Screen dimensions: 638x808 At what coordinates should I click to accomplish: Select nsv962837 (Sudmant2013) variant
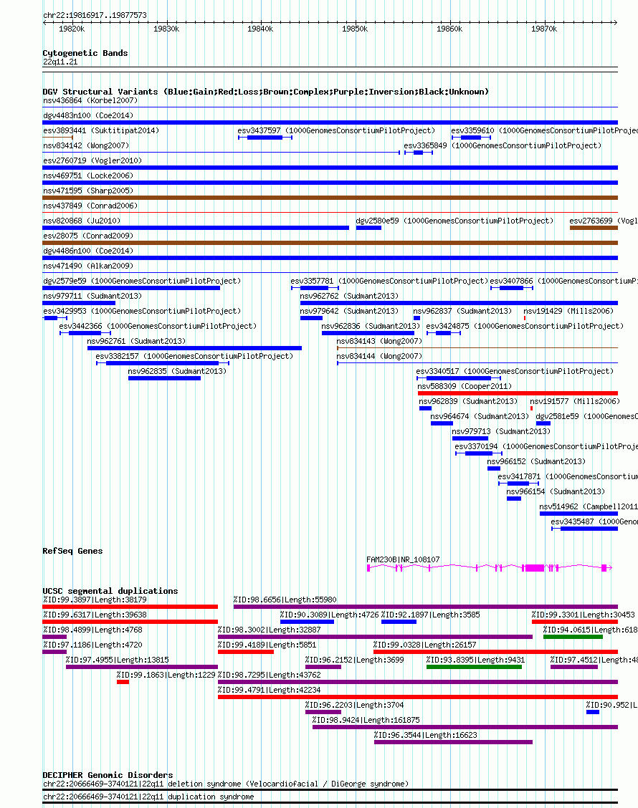[x=462, y=311]
